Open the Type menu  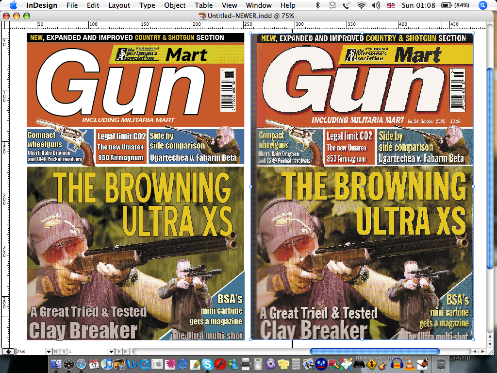click(x=147, y=5)
